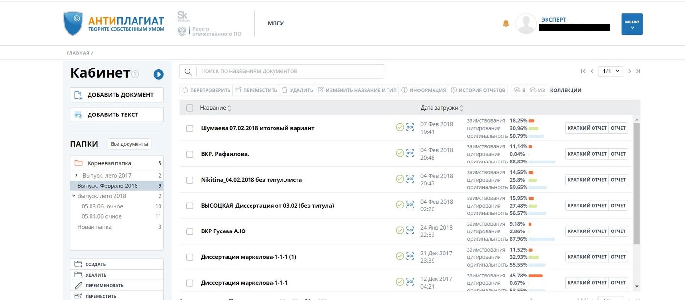Open Краткий отчет for ВЫСОЦКАЯ_Диссертация

pos(586,206)
